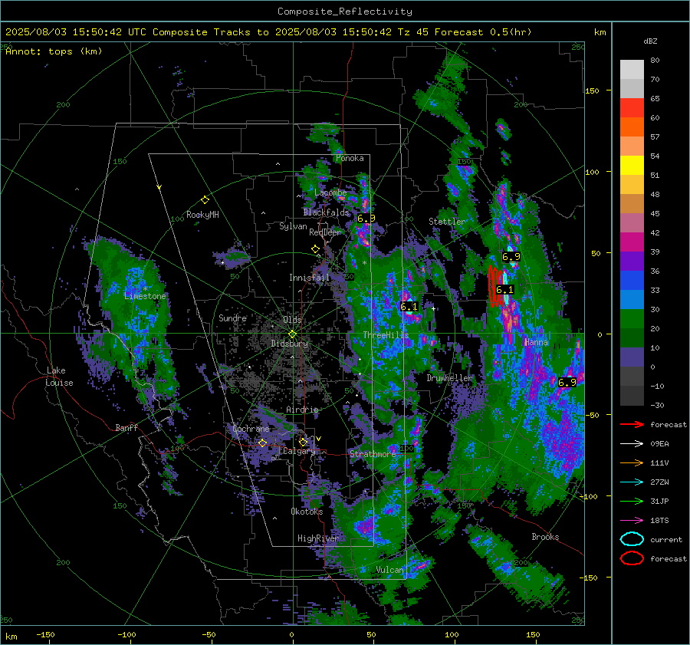The width and height of the screenshot is (690, 645).
Task: Click the 6.1 storm top label near ThreeHills
Action: click(409, 307)
